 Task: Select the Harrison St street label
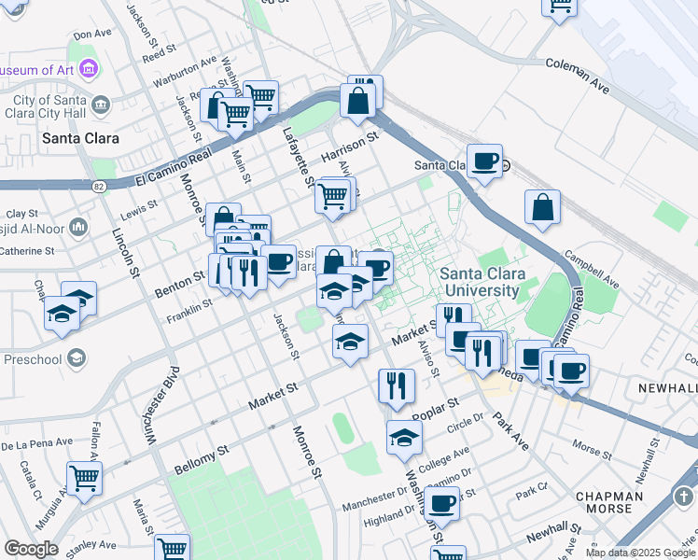(350, 147)
